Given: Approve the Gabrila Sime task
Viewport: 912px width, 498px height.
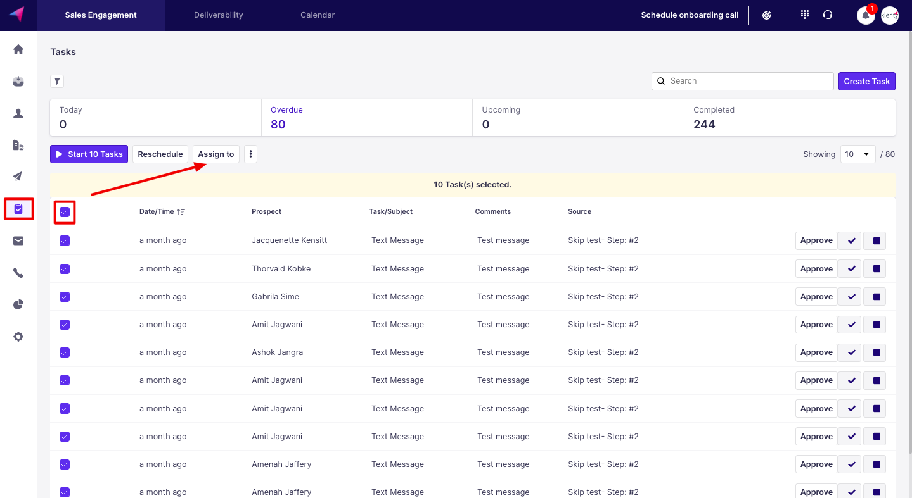Looking at the screenshot, I should tap(816, 297).
